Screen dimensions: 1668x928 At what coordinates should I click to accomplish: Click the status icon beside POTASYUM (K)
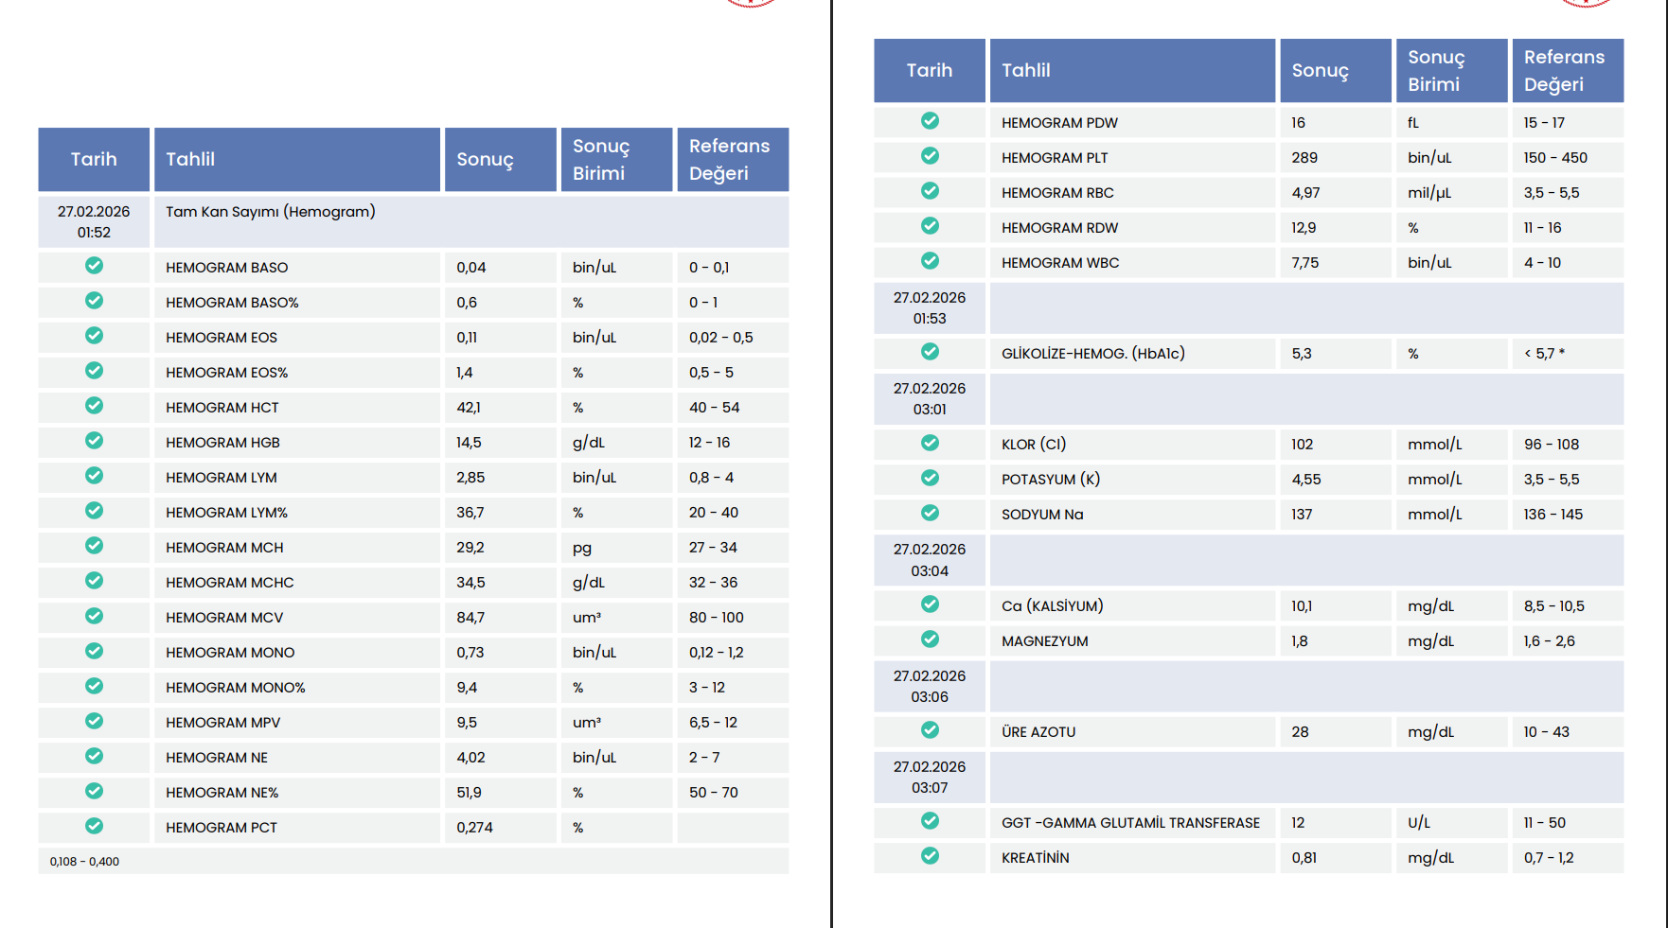(x=930, y=478)
